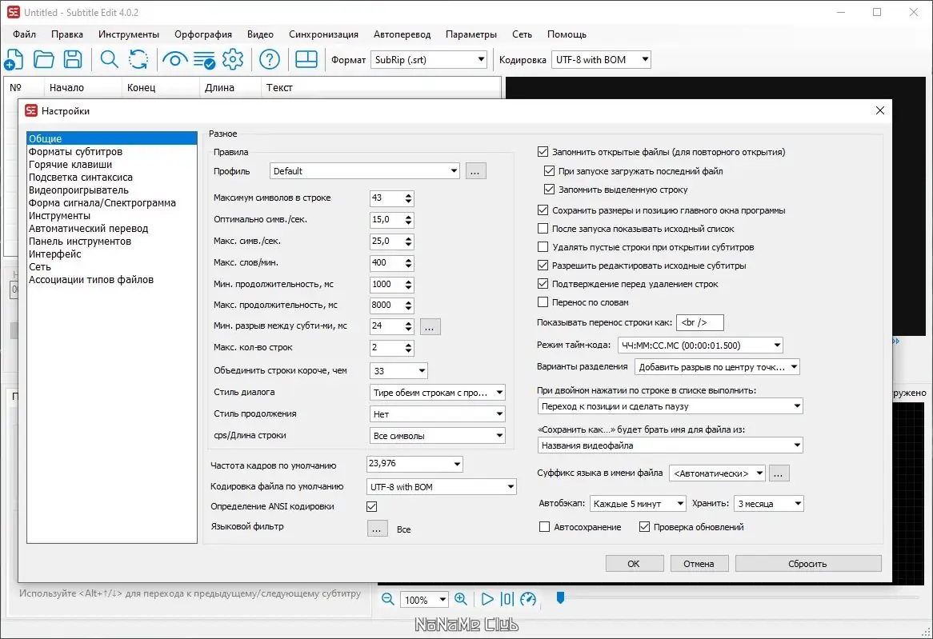
Task: Enable the Автосохранение checkbox
Action: (545, 527)
